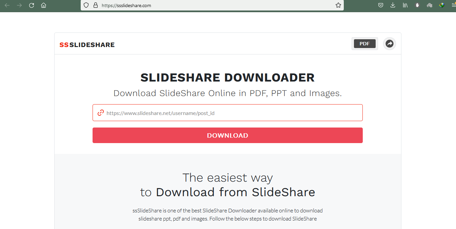
Task: Click 'to Download from SlideShare' heading line
Action: point(227,192)
